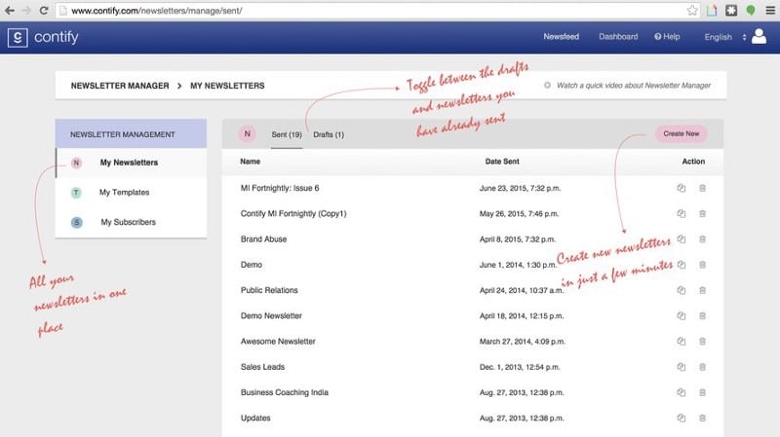Click the puzzle-piece extension icon
Image resolution: width=780 pixels, height=437 pixels.
coord(731,11)
